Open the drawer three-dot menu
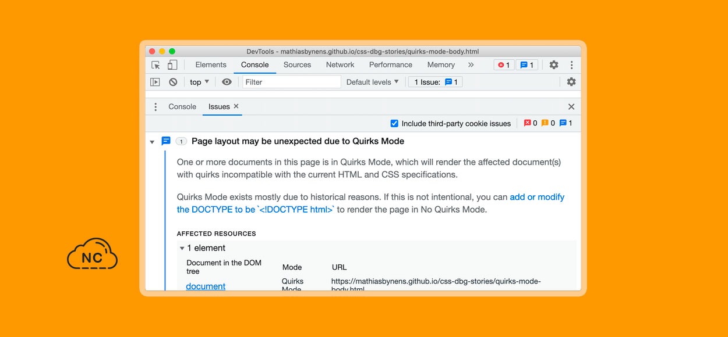 point(156,107)
